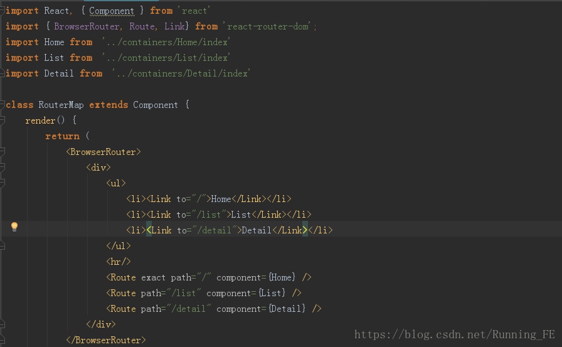This screenshot has width=562, height=347.
Task: Collapse the class RouterMap fold marker
Action: tap(2, 105)
